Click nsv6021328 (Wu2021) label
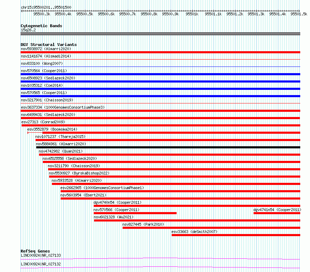The image size is (310, 272). click(114, 217)
